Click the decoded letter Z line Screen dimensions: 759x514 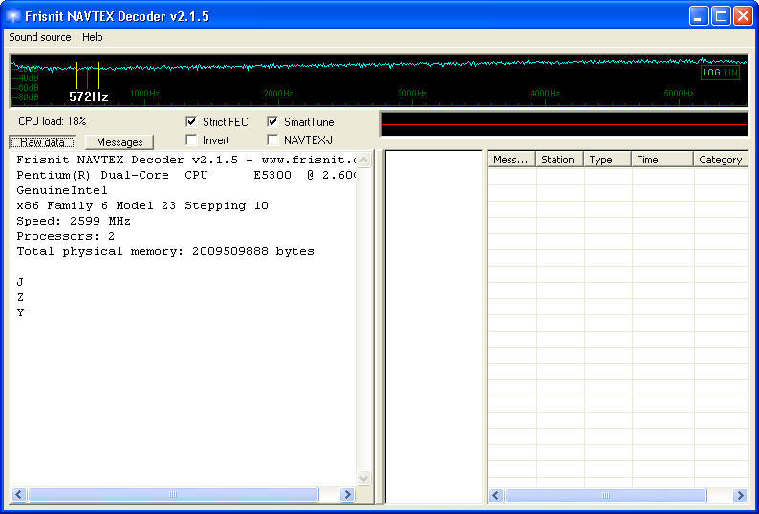(20, 297)
